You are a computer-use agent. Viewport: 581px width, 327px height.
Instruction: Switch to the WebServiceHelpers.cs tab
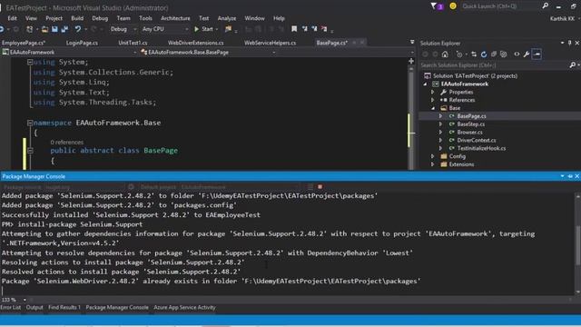pos(271,43)
